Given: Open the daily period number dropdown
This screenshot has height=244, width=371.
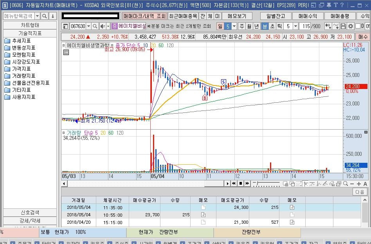Looking at the screenshot, I should point(234,26).
